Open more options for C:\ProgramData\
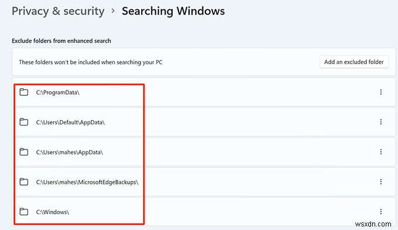 click(381, 92)
